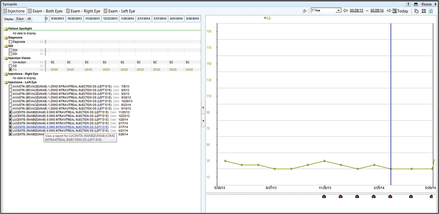The height and width of the screenshot is (214, 439).
Task: Click the Today button
Action: pos(400,11)
